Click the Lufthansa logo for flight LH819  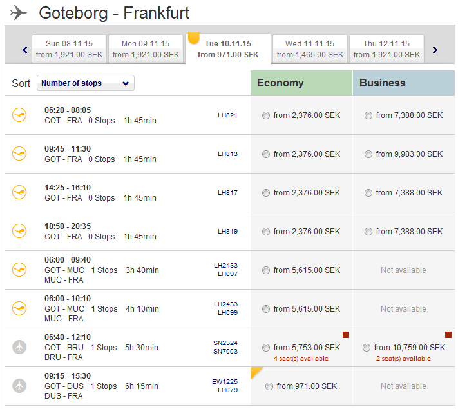pyautogui.click(x=19, y=232)
